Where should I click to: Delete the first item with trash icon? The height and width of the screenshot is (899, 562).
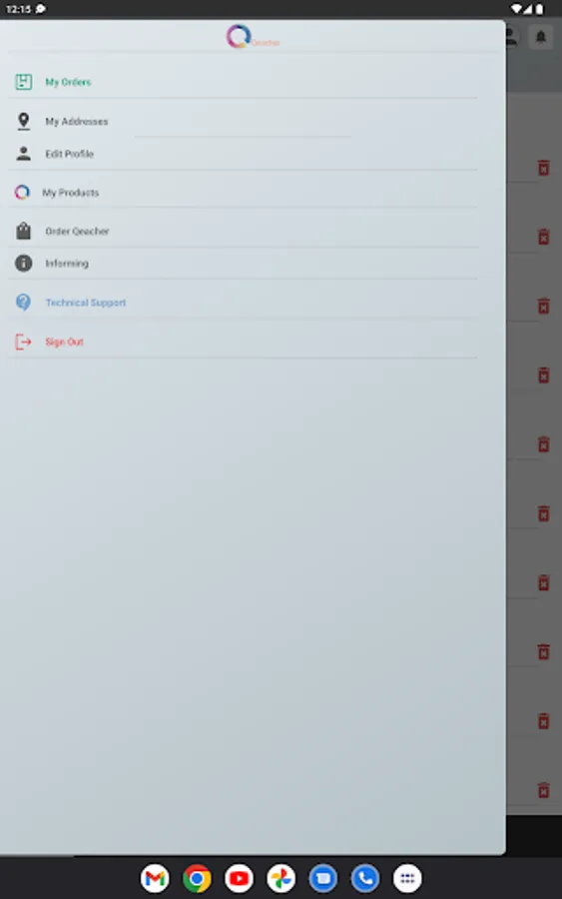pos(544,168)
